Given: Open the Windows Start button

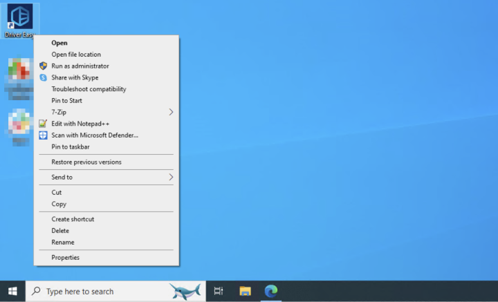Looking at the screenshot, I should click(12, 291).
